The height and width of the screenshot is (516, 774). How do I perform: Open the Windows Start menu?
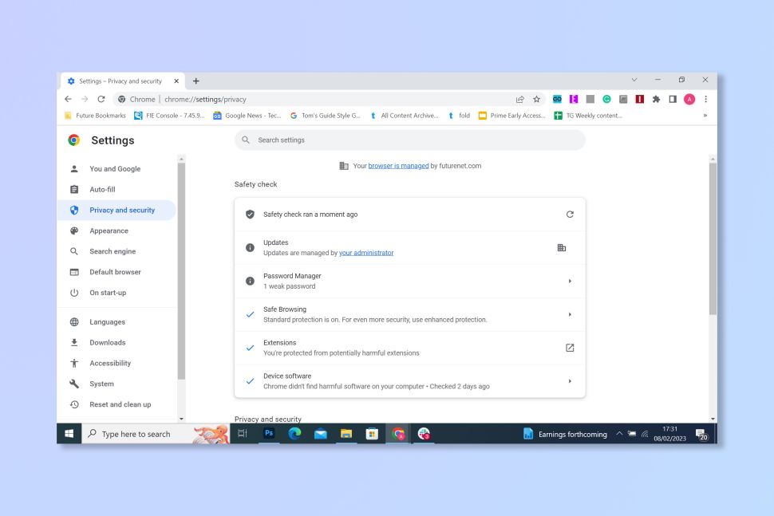[x=69, y=434]
